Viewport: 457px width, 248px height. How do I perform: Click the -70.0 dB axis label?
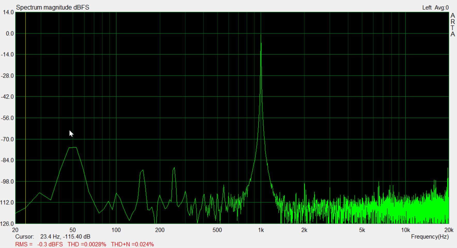(7, 139)
